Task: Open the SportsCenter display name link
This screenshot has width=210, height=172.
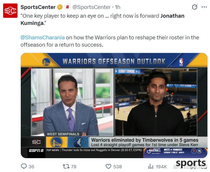Action: tap(38, 7)
